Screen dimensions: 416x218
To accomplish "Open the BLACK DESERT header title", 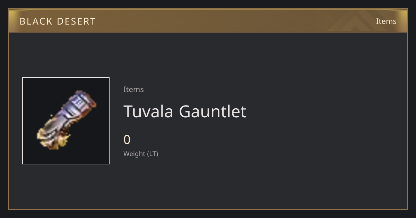I will (58, 21).
